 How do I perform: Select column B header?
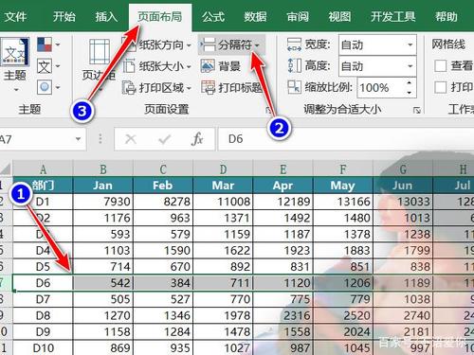click(103, 169)
